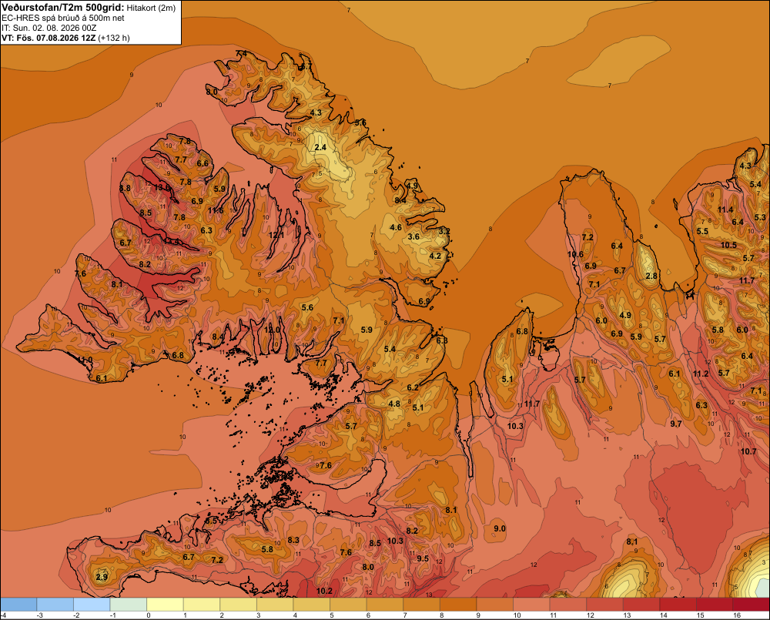Screen dimensions: 770x620
Task: Click the 11.2 temperature value
Action: pyautogui.click(x=701, y=374)
